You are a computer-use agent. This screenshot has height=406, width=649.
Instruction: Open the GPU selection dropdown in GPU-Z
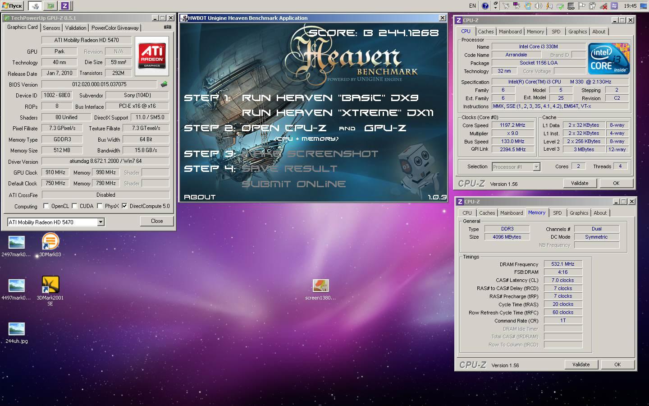101,222
